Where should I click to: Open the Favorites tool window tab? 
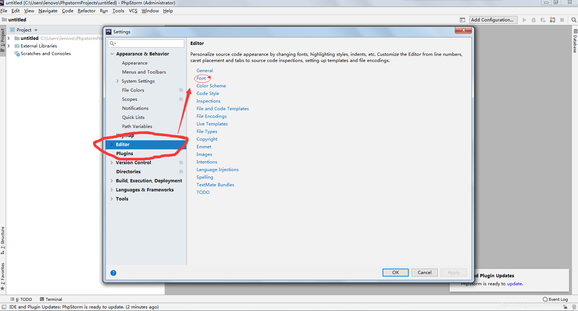point(3,277)
